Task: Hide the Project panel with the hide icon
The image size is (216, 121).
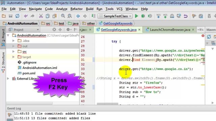Action: (76, 30)
